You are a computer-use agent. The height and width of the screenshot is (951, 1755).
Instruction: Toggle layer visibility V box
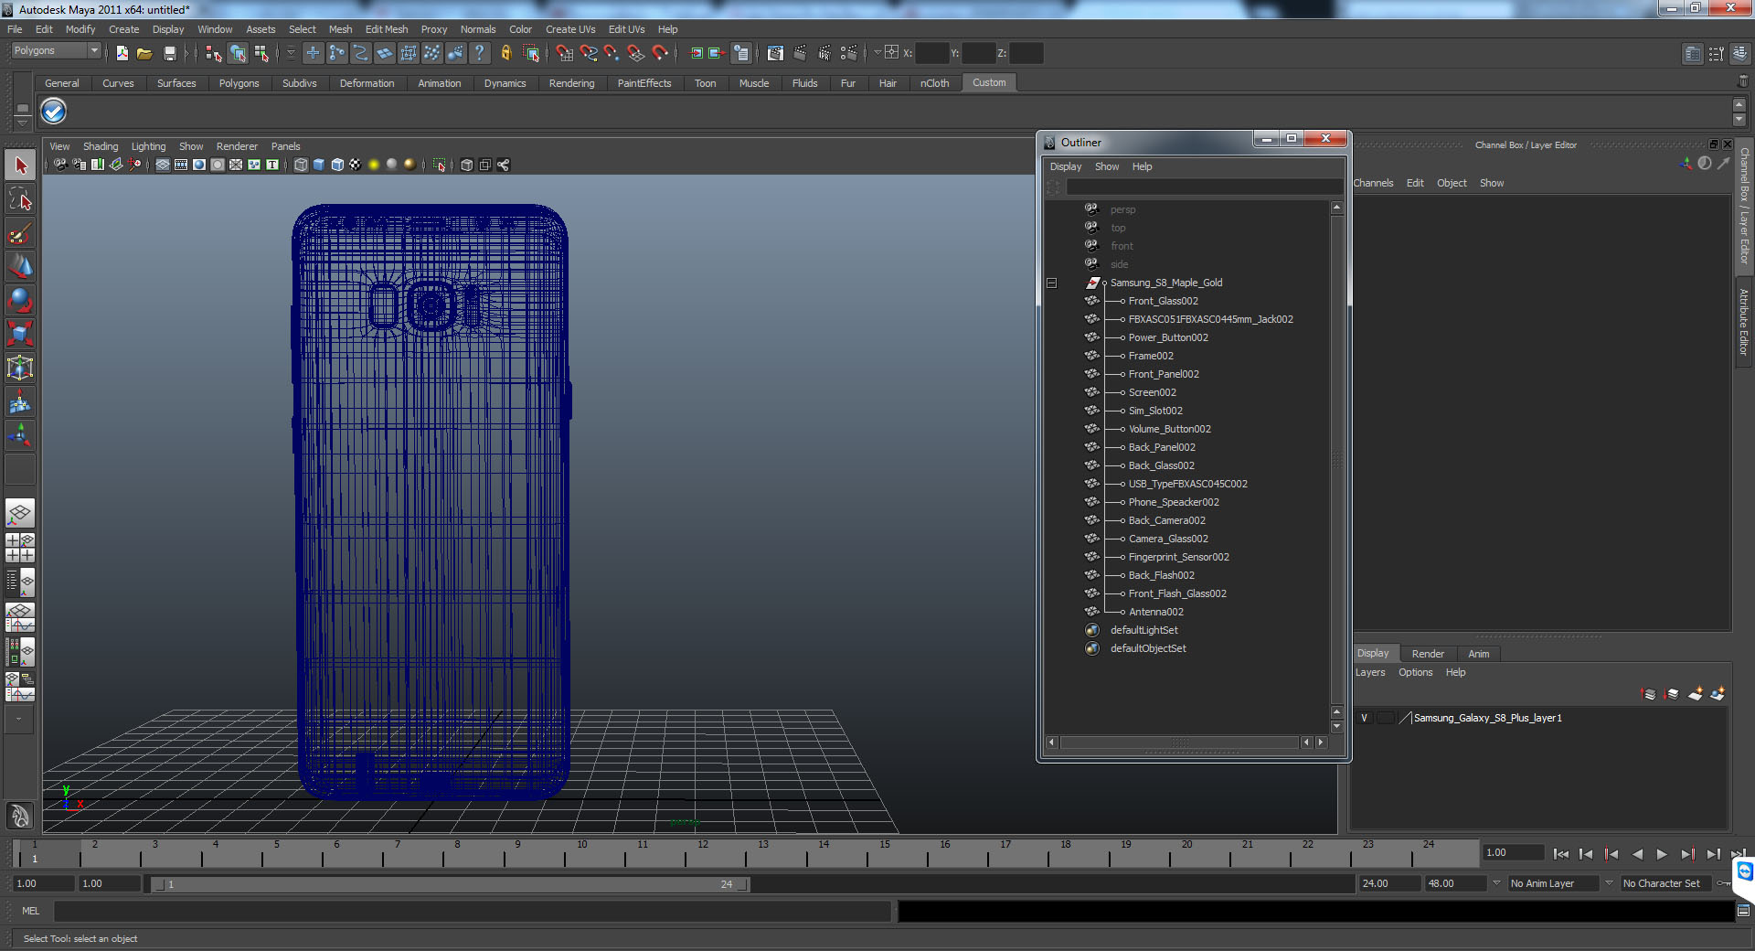[x=1365, y=718]
